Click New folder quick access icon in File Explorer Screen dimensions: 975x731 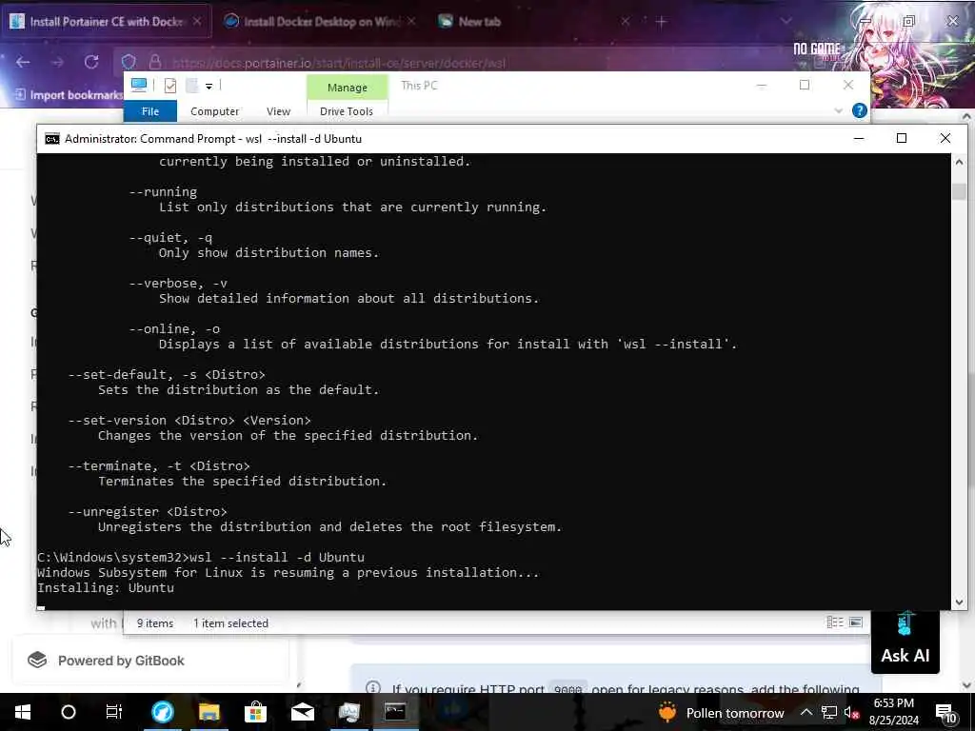point(191,86)
